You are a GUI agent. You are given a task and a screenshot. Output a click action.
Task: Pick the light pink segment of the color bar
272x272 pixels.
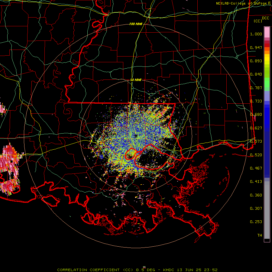[x=267, y=32]
